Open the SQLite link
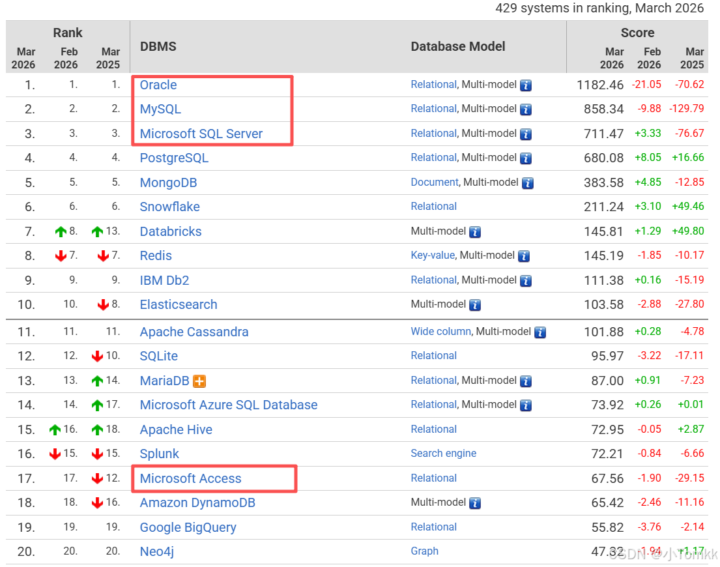Image resolution: width=720 pixels, height=567 pixels. (x=159, y=356)
